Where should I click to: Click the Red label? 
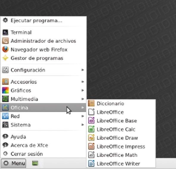pyautogui.click(x=15, y=116)
